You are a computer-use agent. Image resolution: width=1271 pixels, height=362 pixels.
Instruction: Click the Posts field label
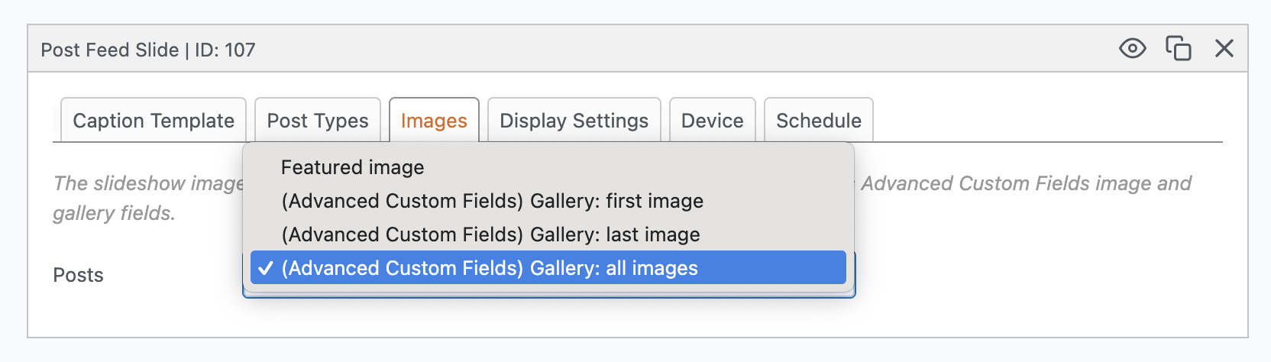pos(78,275)
